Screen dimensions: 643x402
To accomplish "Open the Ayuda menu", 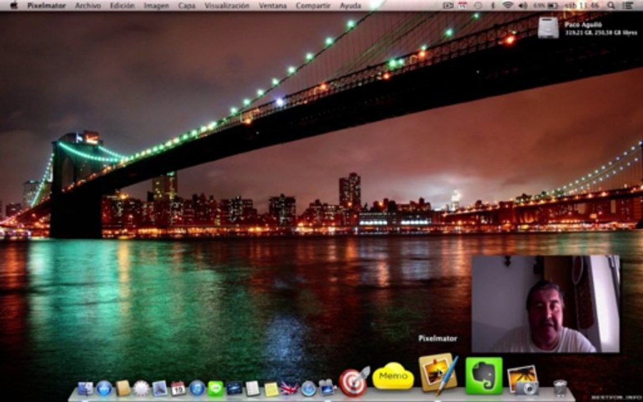I will (350, 6).
